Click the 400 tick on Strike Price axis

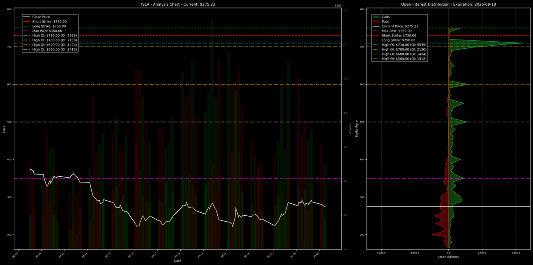362,159
